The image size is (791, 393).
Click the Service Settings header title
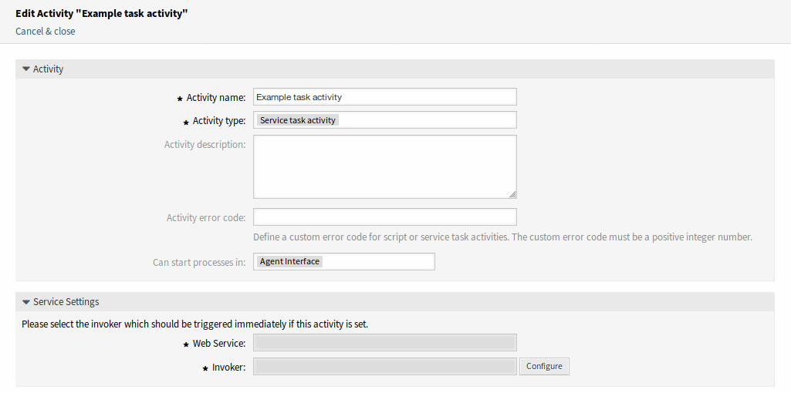click(66, 302)
